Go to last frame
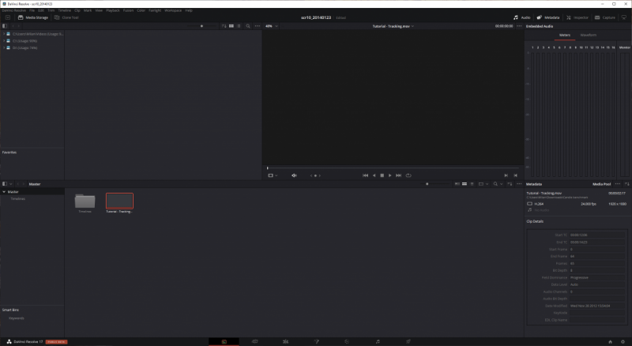Viewport: 632px width, 346px height. (x=399, y=175)
